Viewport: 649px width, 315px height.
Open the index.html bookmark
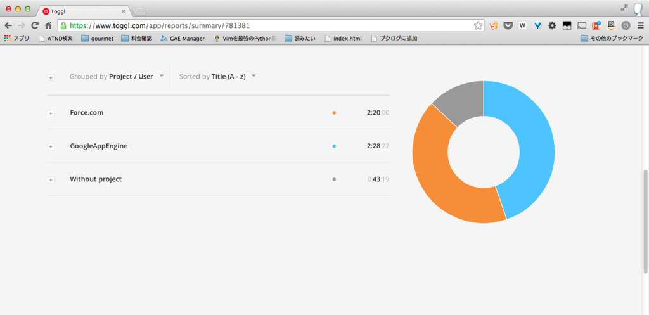343,39
